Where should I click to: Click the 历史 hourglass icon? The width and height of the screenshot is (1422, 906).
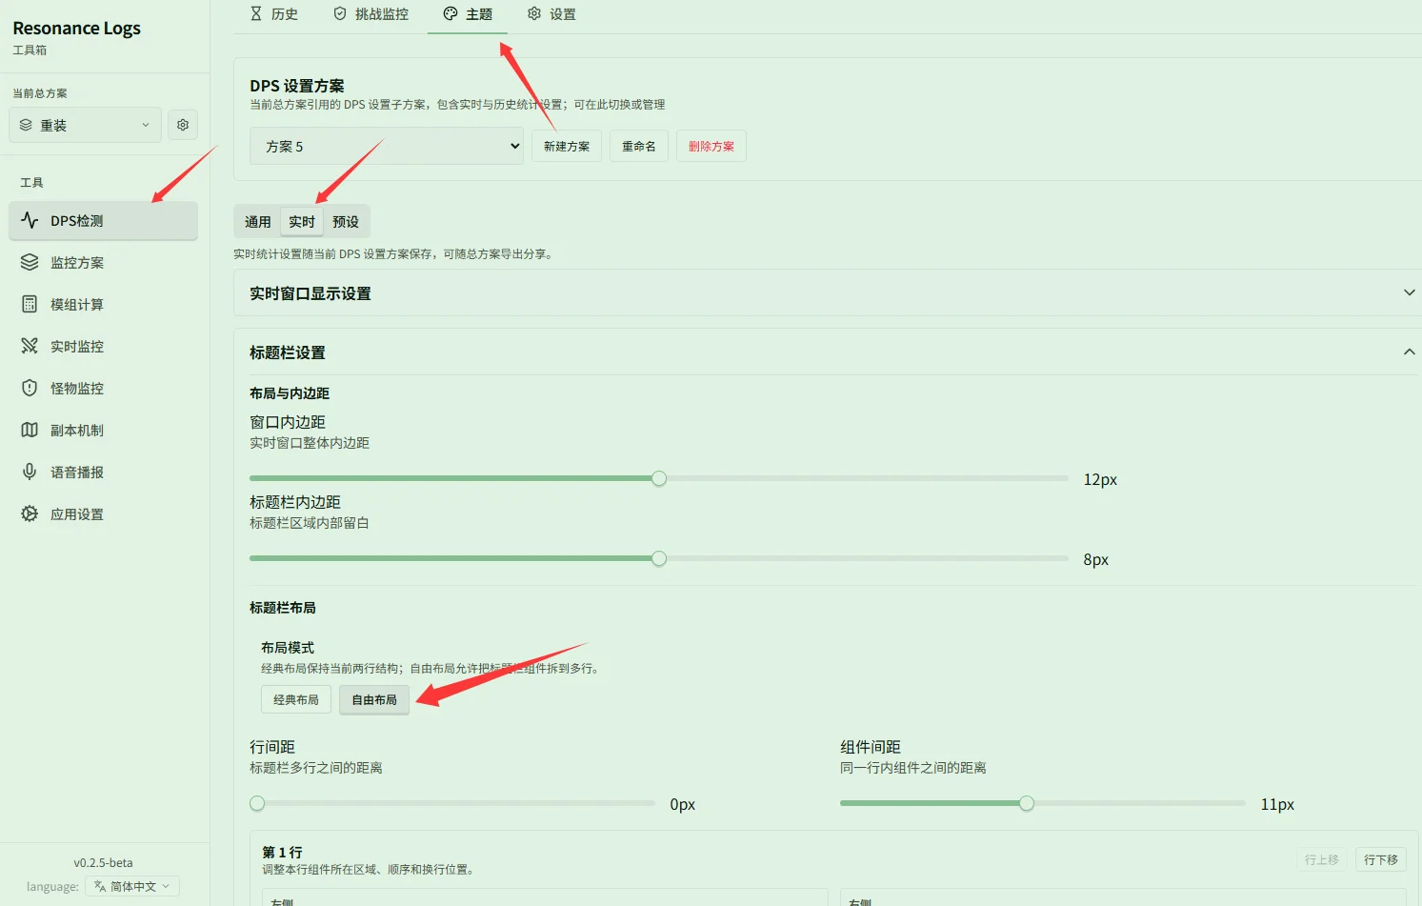click(x=256, y=13)
